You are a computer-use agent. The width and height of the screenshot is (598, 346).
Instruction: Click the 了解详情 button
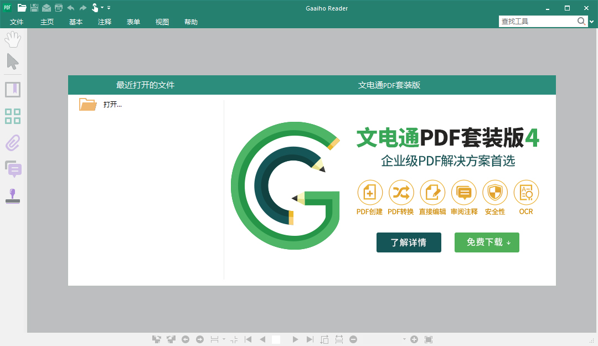pos(409,242)
